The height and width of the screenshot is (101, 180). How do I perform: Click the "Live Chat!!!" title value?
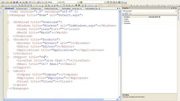pos(57,61)
